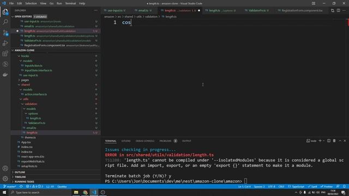This screenshot has width=349, height=196.
Task: Switch to the Debug Console panel tab
Action: [x=145, y=141]
